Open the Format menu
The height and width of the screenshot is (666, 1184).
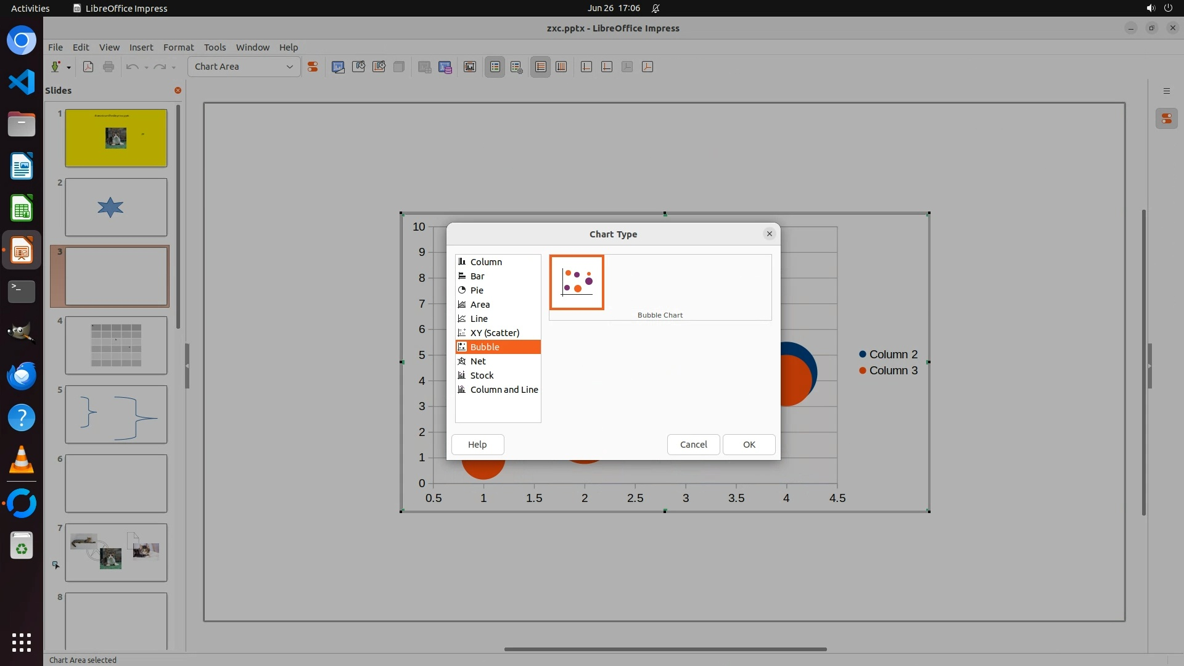click(x=178, y=47)
